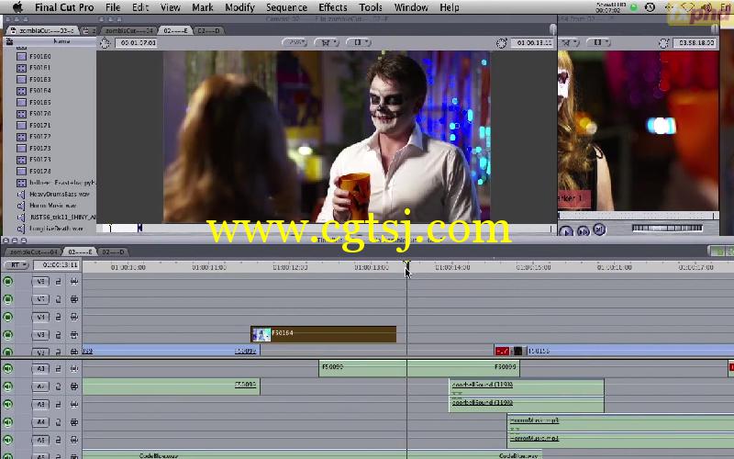Image resolution: width=734 pixels, height=459 pixels.
Task: Select the zombieCut project tab in the Browser
Action: click(x=42, y=30)
